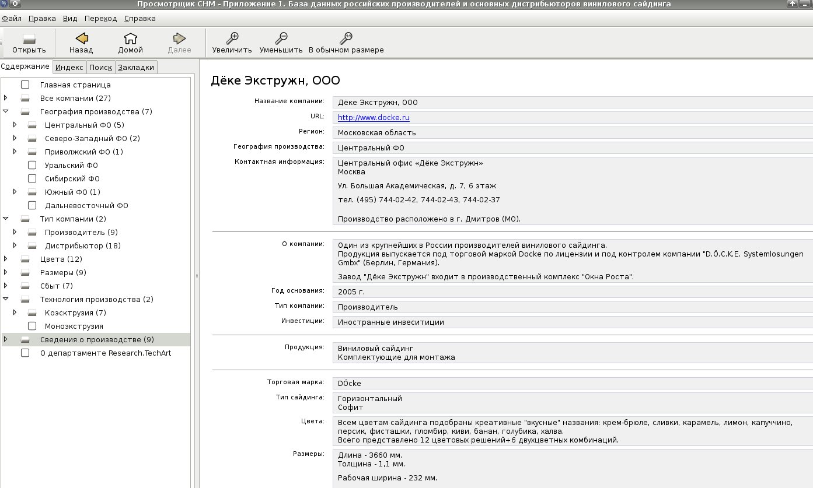Screen dimensions: 813x488
Task: Expand the Все компании (27) node
Action: (x=5, y=98)
